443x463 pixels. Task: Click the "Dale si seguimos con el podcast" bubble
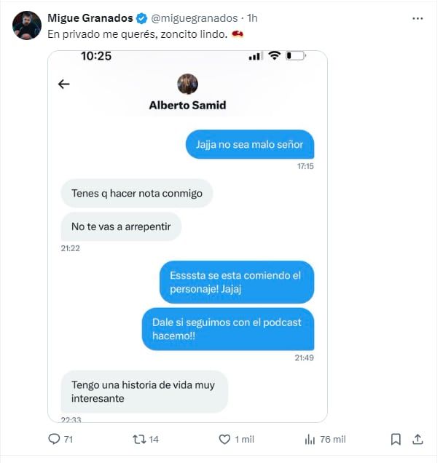(227, 329)
